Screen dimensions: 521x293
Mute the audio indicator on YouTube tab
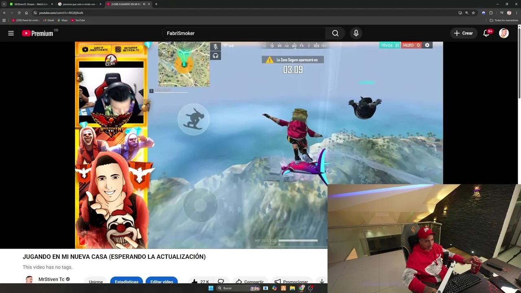pyautogui.click(x=144, y=4)
